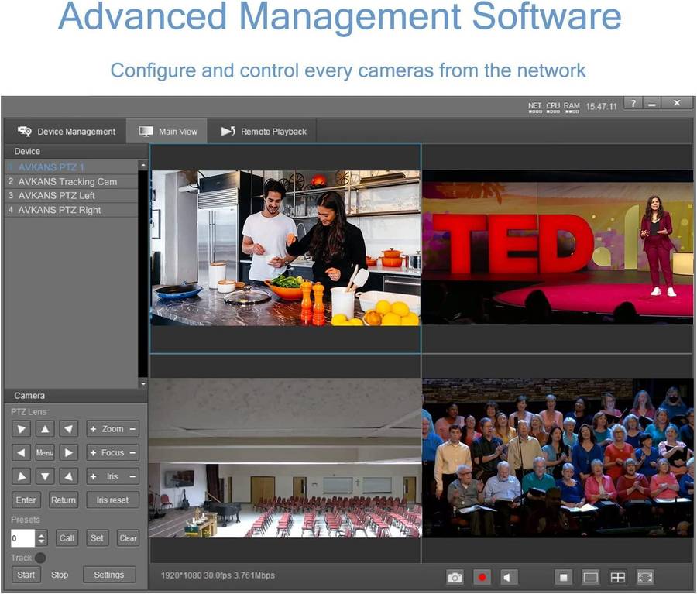
Task: Start recording with the red record button
Action: point(482,577)
